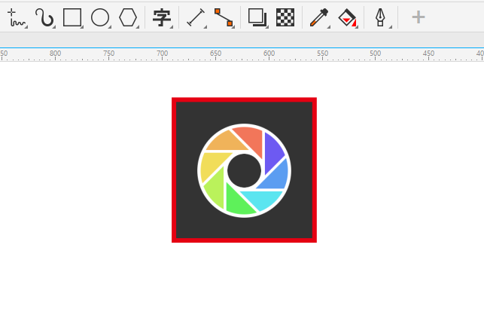The height and width of the screenshot is (318, 484).
Task: Click the horizontal ruler at 600
Action: (269, 55)
